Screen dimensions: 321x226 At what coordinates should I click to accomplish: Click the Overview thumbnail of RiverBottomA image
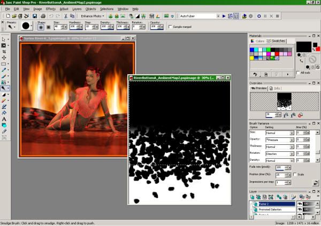(285, 102)
